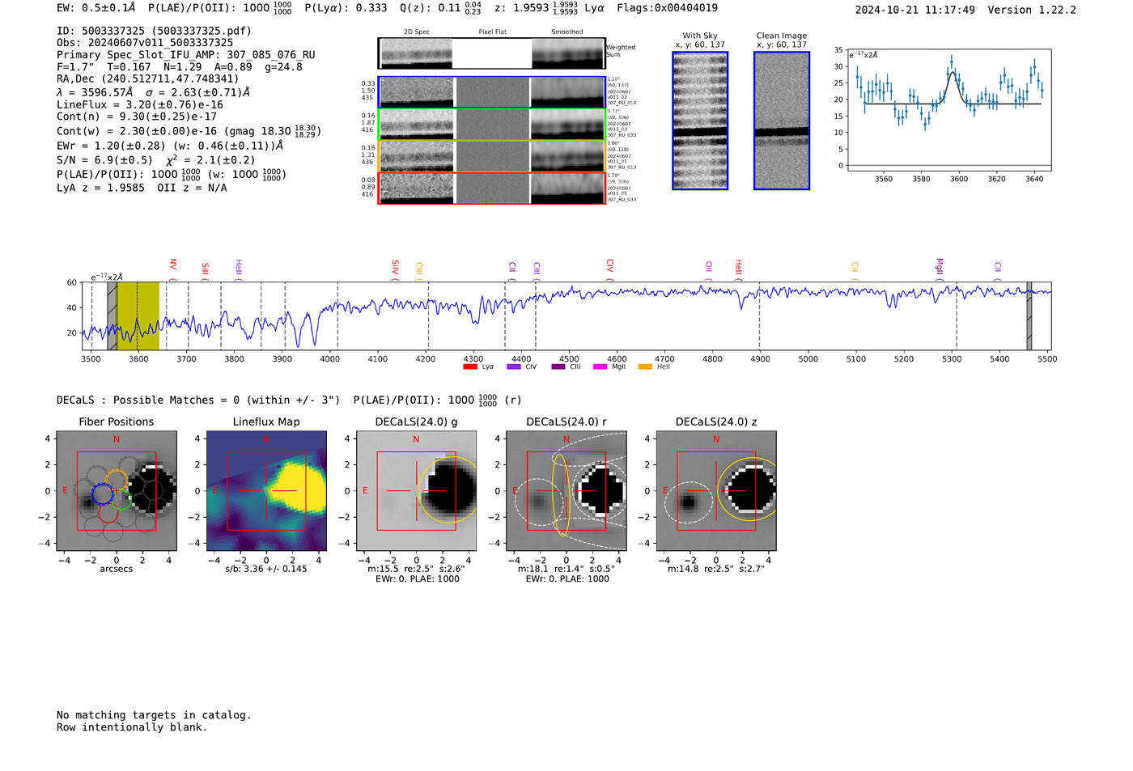Click the Flags:0x00404019 text
Viewport: 1133px width, 771px height.
pos(667,8)
